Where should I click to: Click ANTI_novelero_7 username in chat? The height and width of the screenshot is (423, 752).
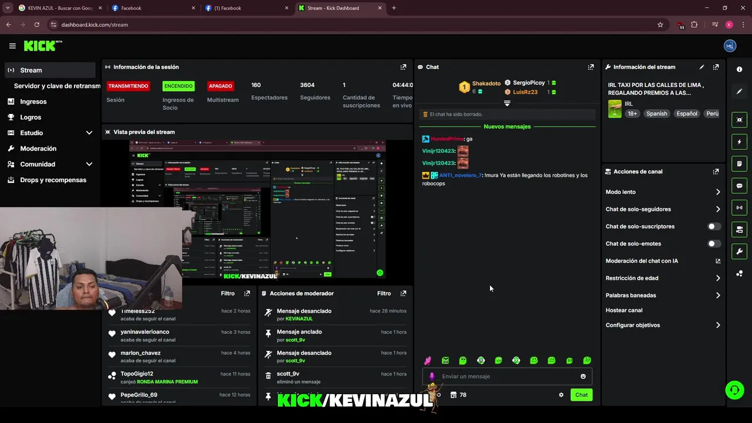click(x=460, y=175)
